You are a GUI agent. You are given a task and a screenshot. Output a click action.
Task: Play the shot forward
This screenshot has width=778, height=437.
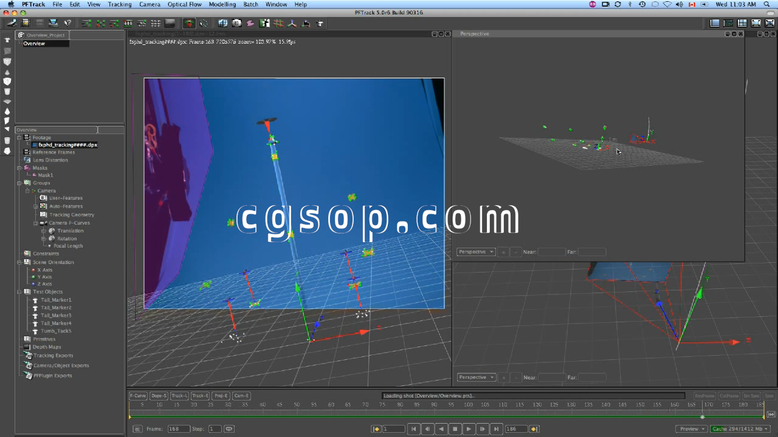pyautogui.click(x=469, y=429)
